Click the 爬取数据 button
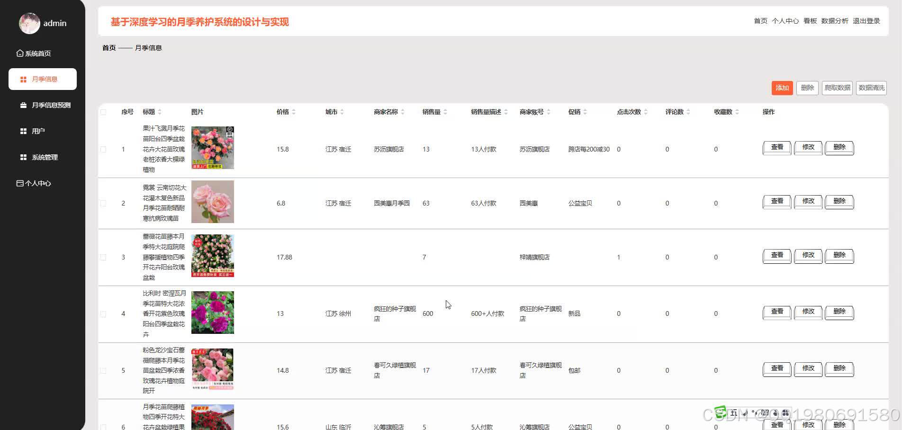 point(837,88)
